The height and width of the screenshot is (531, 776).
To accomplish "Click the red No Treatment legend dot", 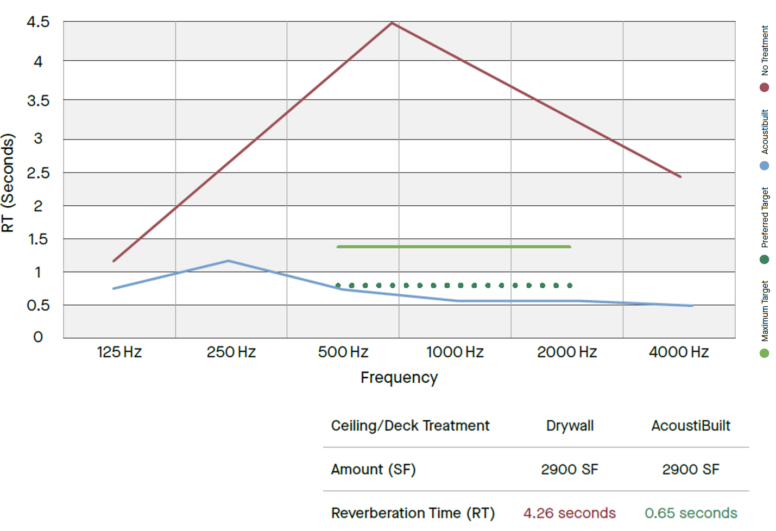I will coord(764,87).
